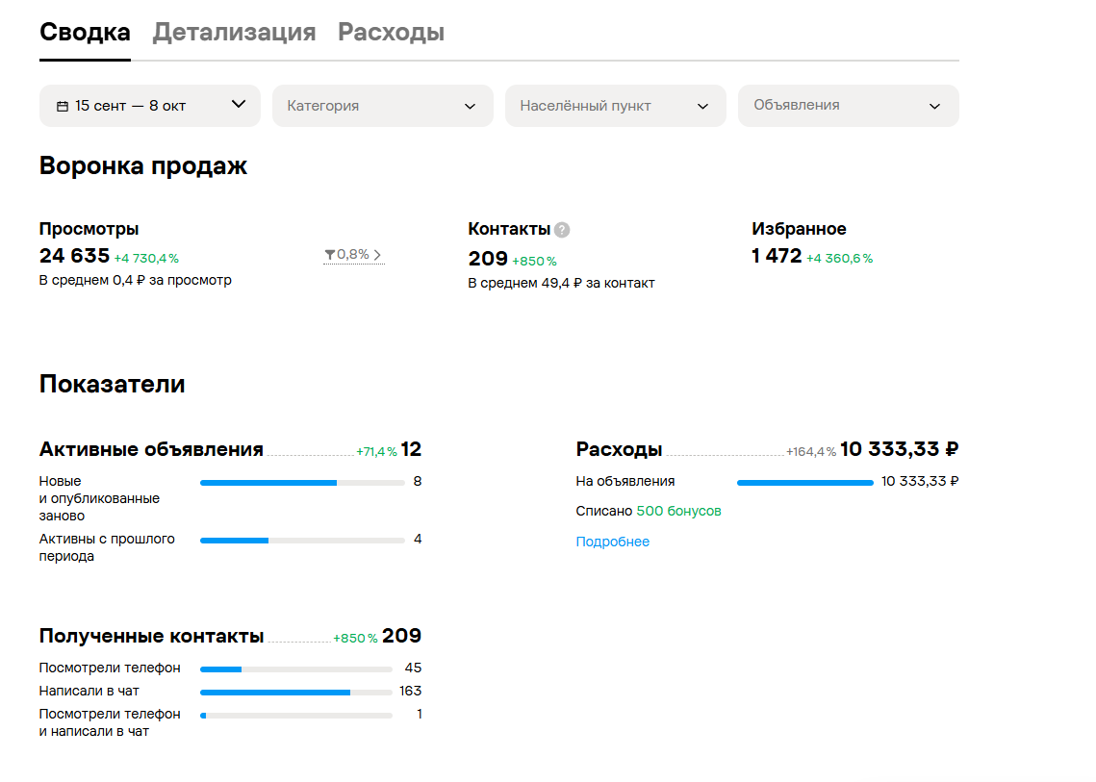Open the Расходы tab

click(391, 32)
